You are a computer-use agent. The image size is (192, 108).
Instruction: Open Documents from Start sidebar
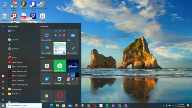3,82
